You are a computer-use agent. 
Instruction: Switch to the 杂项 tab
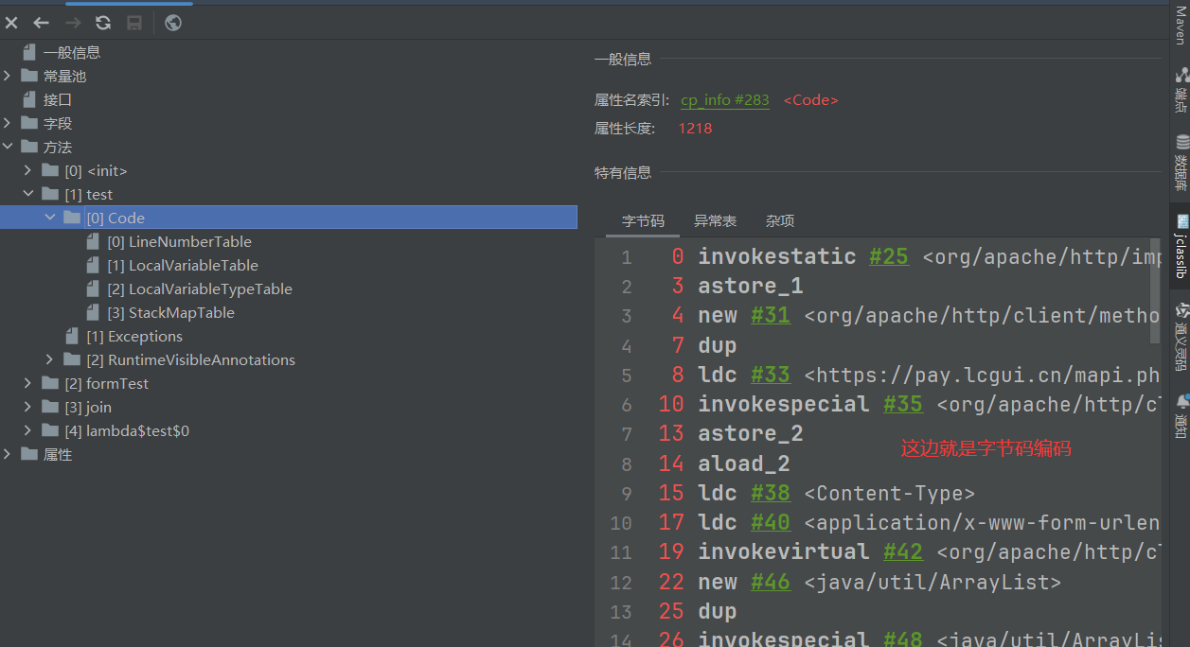pyautogui.click(x=779, y=220)
